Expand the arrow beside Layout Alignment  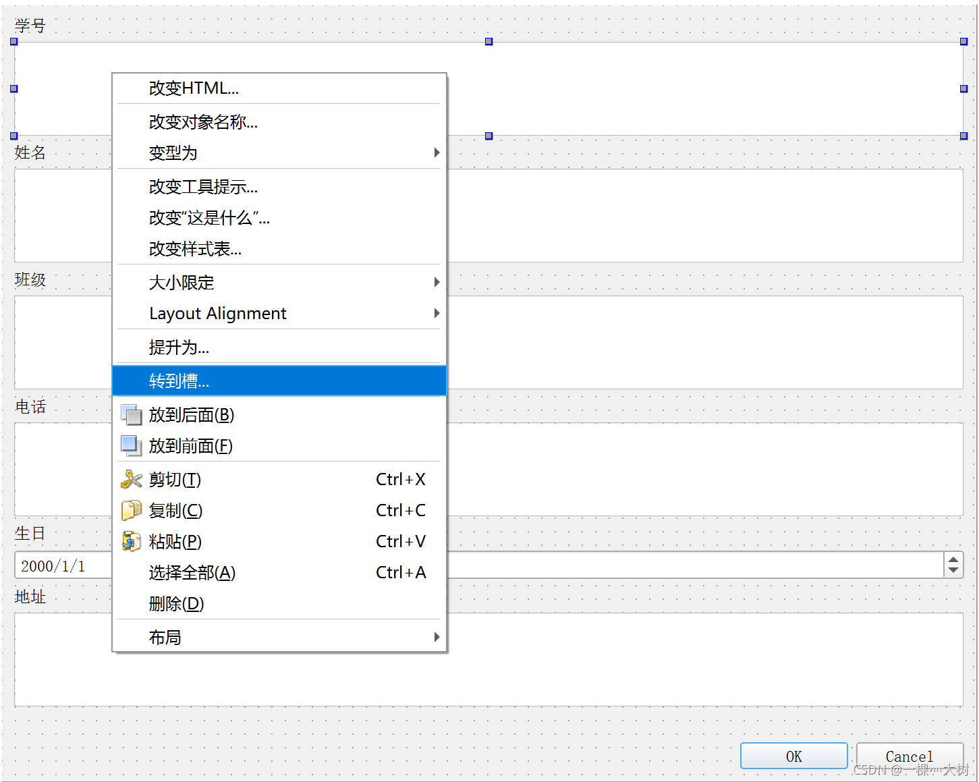coord(437,313)
